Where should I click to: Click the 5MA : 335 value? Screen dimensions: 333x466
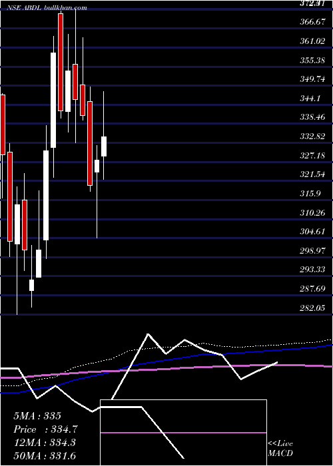(37, 416)
